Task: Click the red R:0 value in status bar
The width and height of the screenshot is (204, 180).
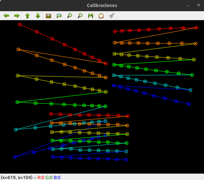Action: click(x=41, y=177)
